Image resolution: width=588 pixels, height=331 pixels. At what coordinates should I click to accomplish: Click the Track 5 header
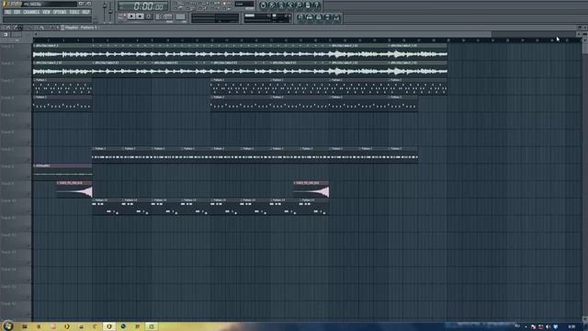pyautogui.click(x=16, y=120)
